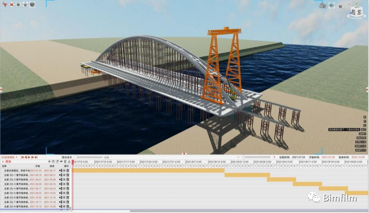This screenshot has width=369, height=213.
Task: Click the dark cube icon in top toolbar
Action: coord(32,4)
